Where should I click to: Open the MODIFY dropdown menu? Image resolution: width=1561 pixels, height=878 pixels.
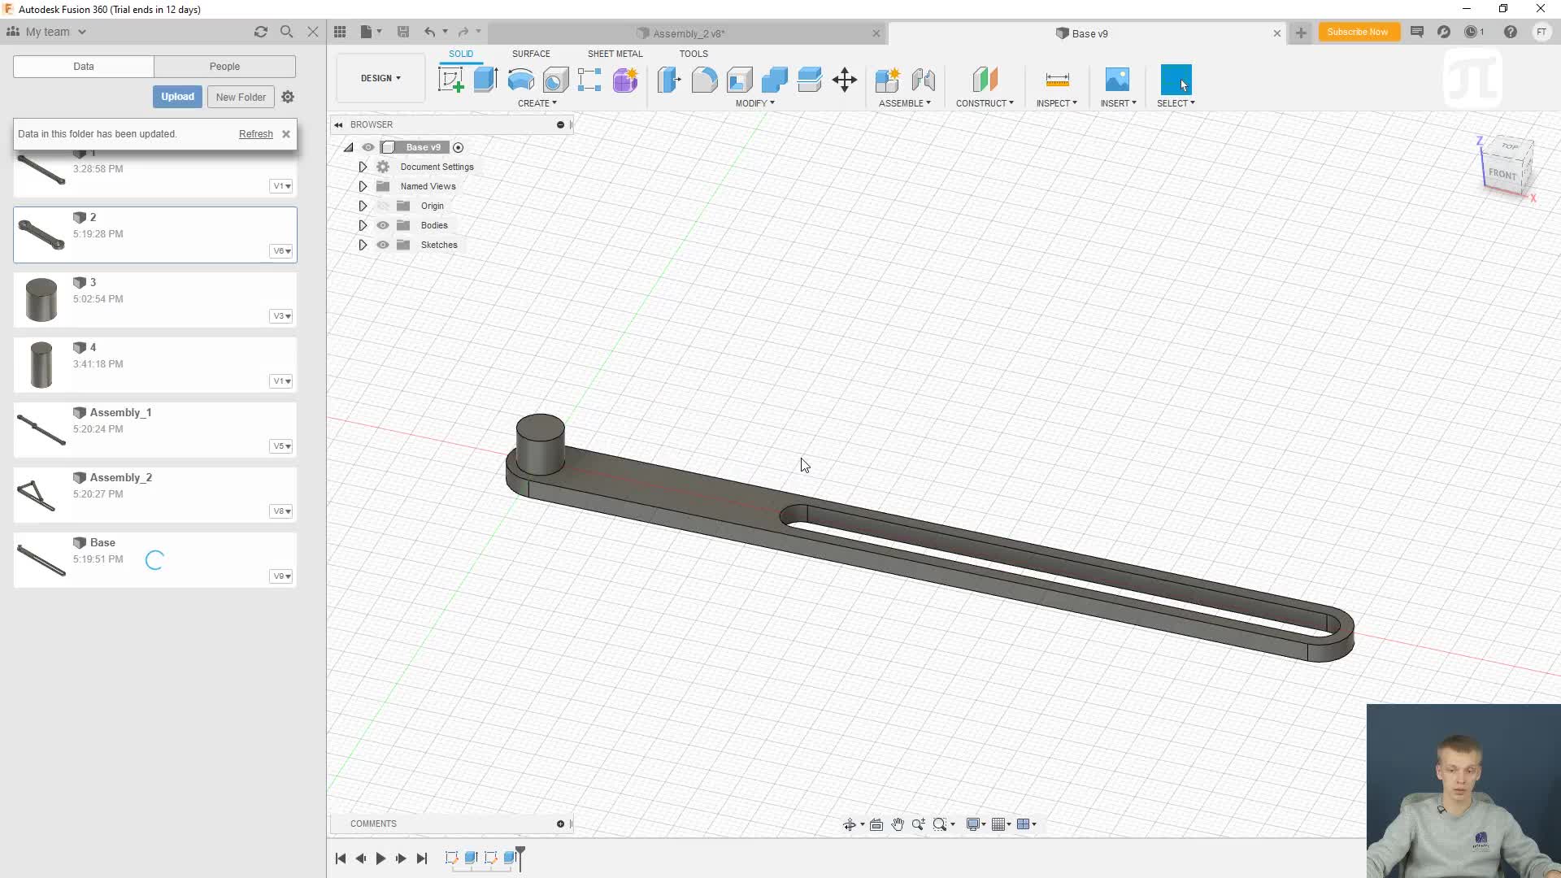(755, 103)
